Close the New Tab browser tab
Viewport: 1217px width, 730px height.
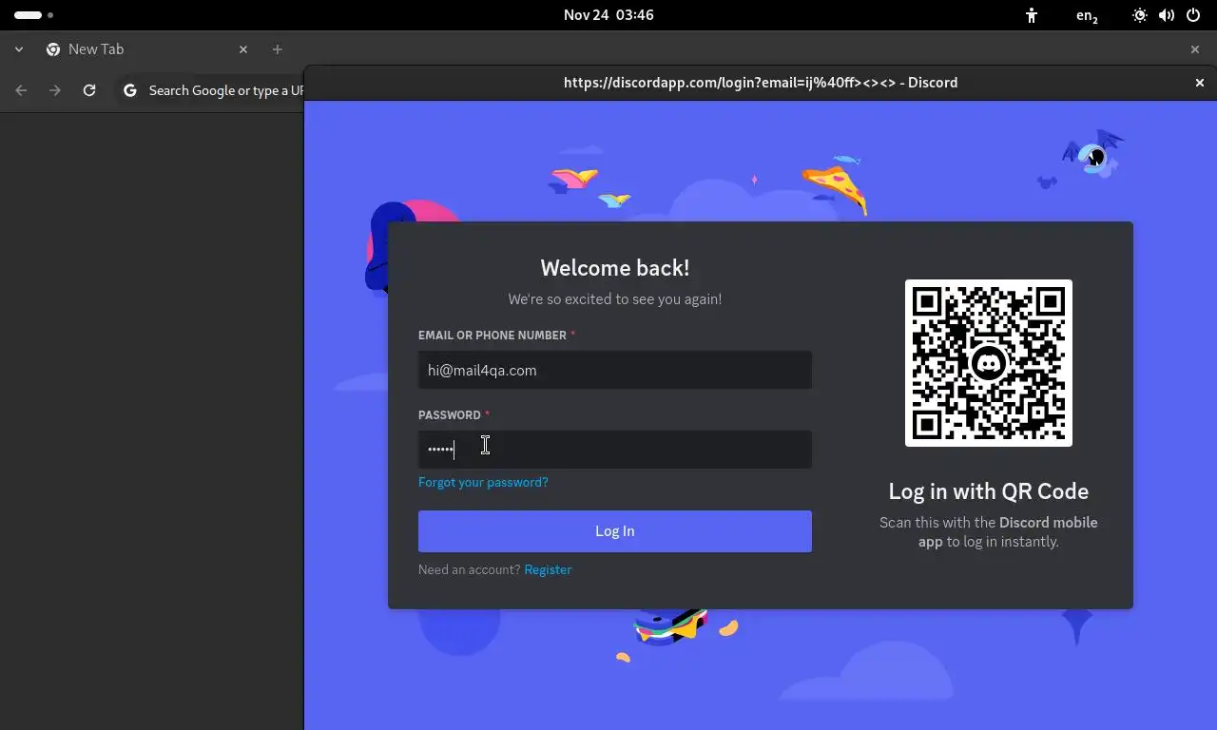point(243,49)
